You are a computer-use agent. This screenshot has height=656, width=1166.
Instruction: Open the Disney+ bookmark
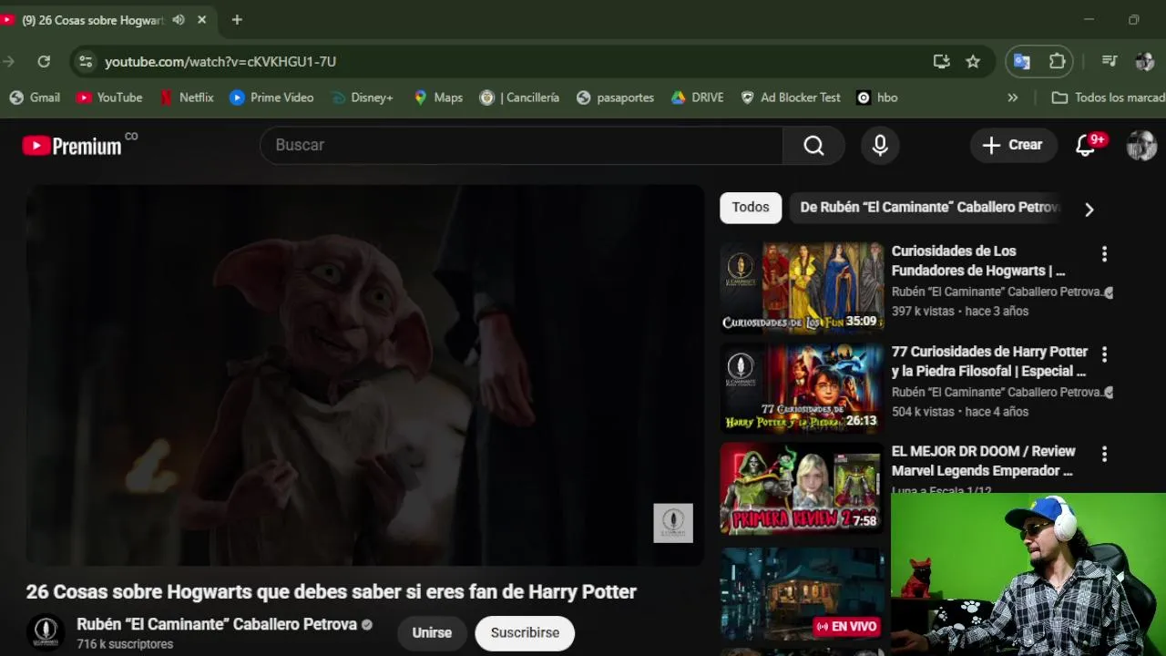(362, 97)
